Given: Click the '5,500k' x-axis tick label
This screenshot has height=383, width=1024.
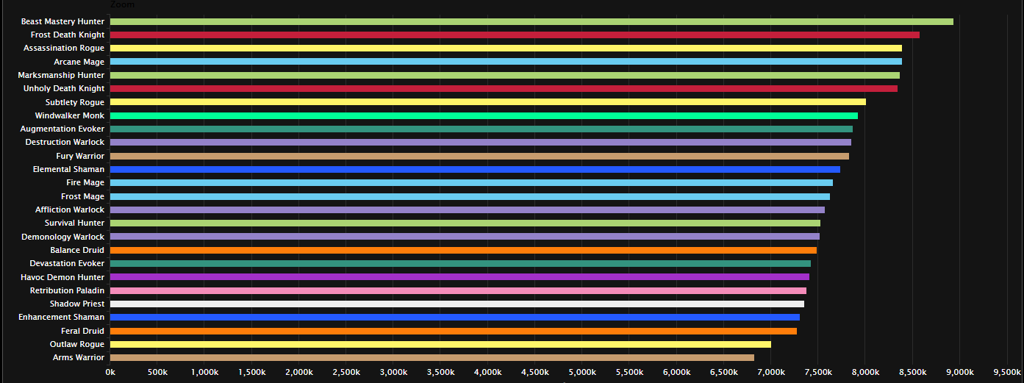Looking at the screenshot, I should 629,373.
